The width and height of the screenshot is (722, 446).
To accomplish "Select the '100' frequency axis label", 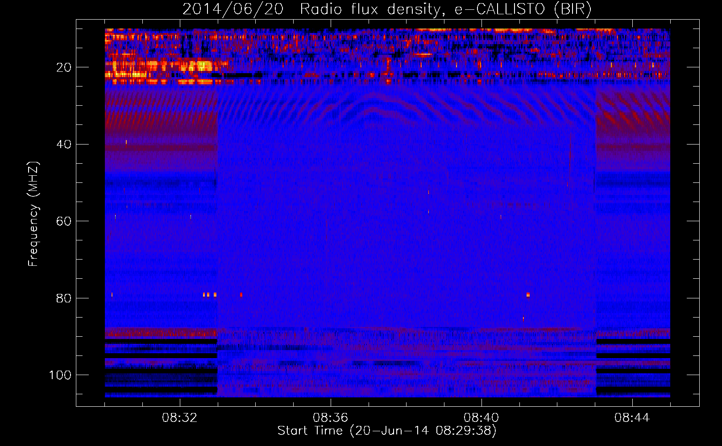I will [60, 375].
